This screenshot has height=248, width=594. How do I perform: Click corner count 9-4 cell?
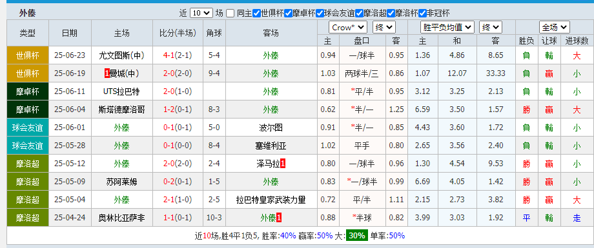[214, 73]
